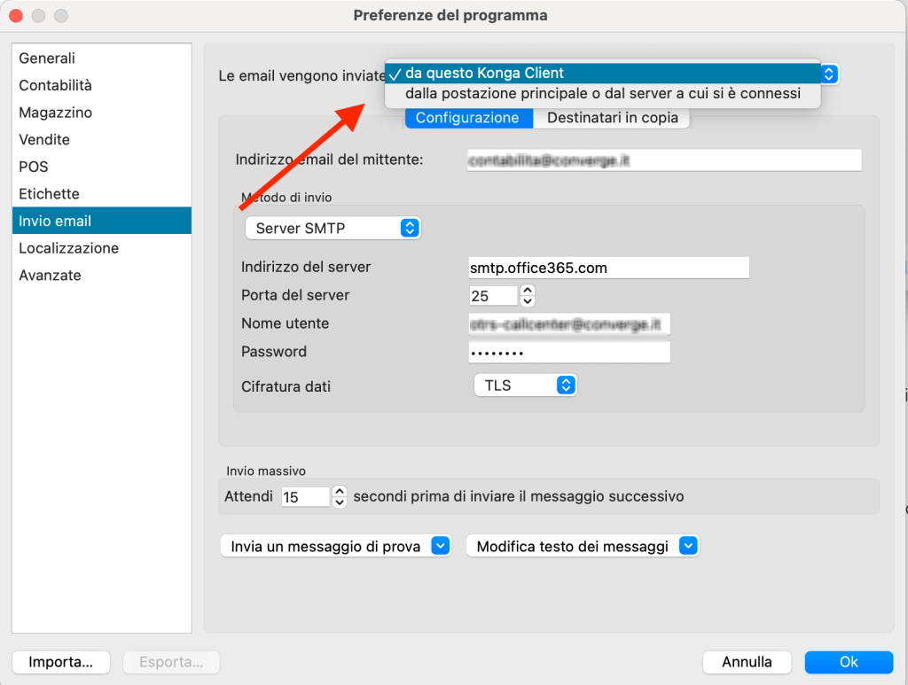Click the server address field
908x685 pixels.
tap(608, 268)
